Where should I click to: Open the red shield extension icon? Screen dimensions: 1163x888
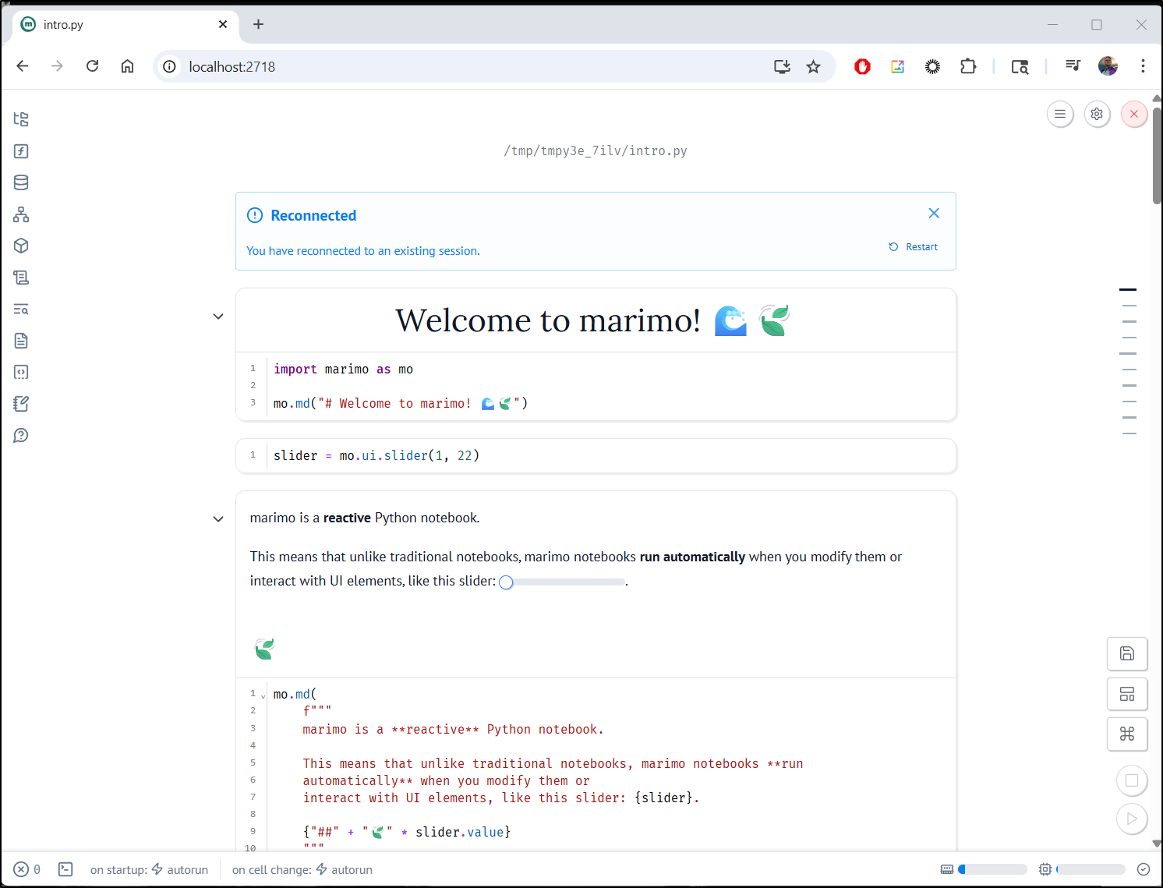[862, 66]
